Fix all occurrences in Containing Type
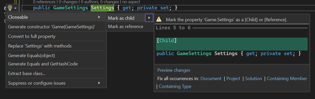Screen dimensions: 315x99 coord(175,86)
